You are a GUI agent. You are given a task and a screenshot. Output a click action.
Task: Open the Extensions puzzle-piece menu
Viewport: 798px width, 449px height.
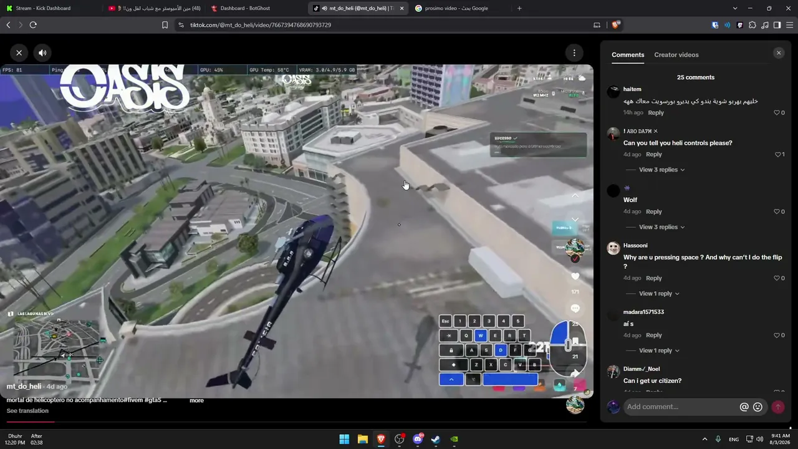pos(752,25)
